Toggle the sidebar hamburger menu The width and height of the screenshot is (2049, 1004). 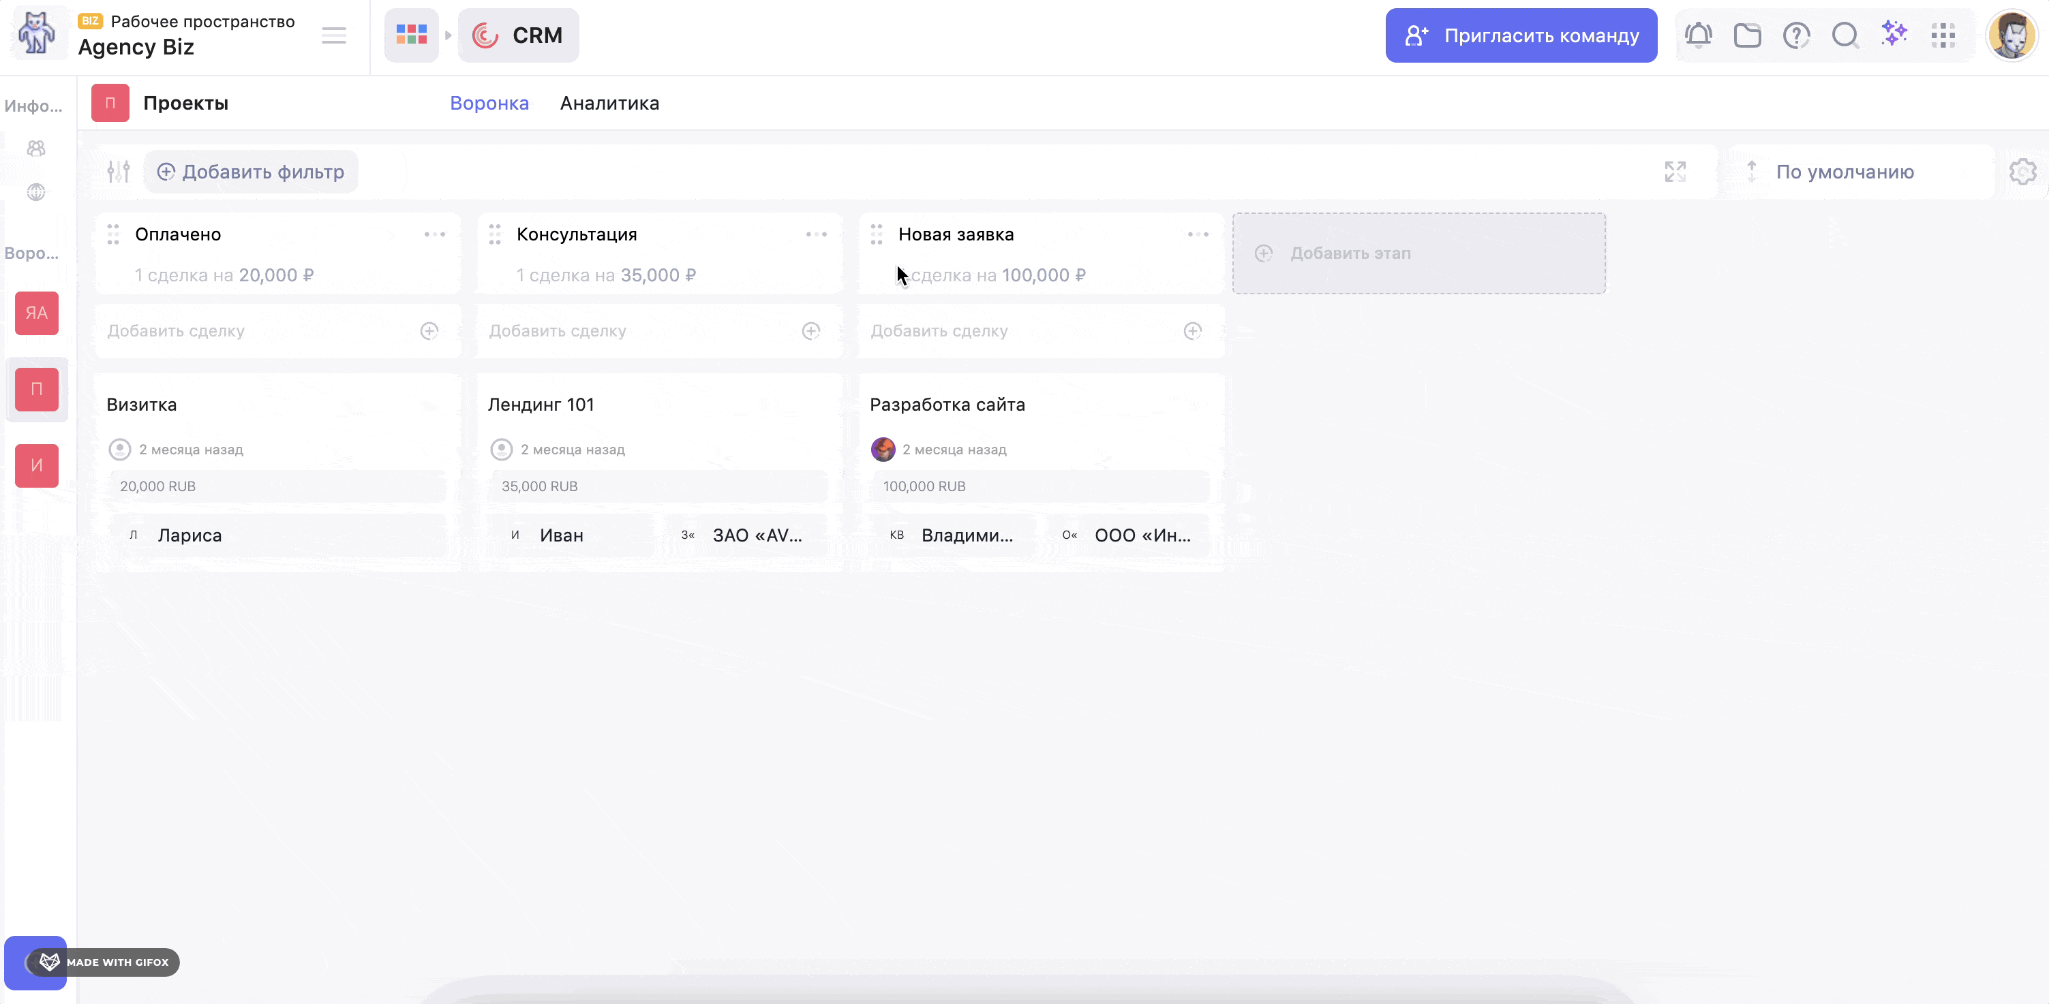point(334,36)
